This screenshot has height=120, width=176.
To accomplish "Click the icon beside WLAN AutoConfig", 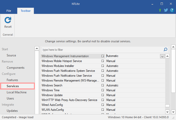I will (103, 110).
